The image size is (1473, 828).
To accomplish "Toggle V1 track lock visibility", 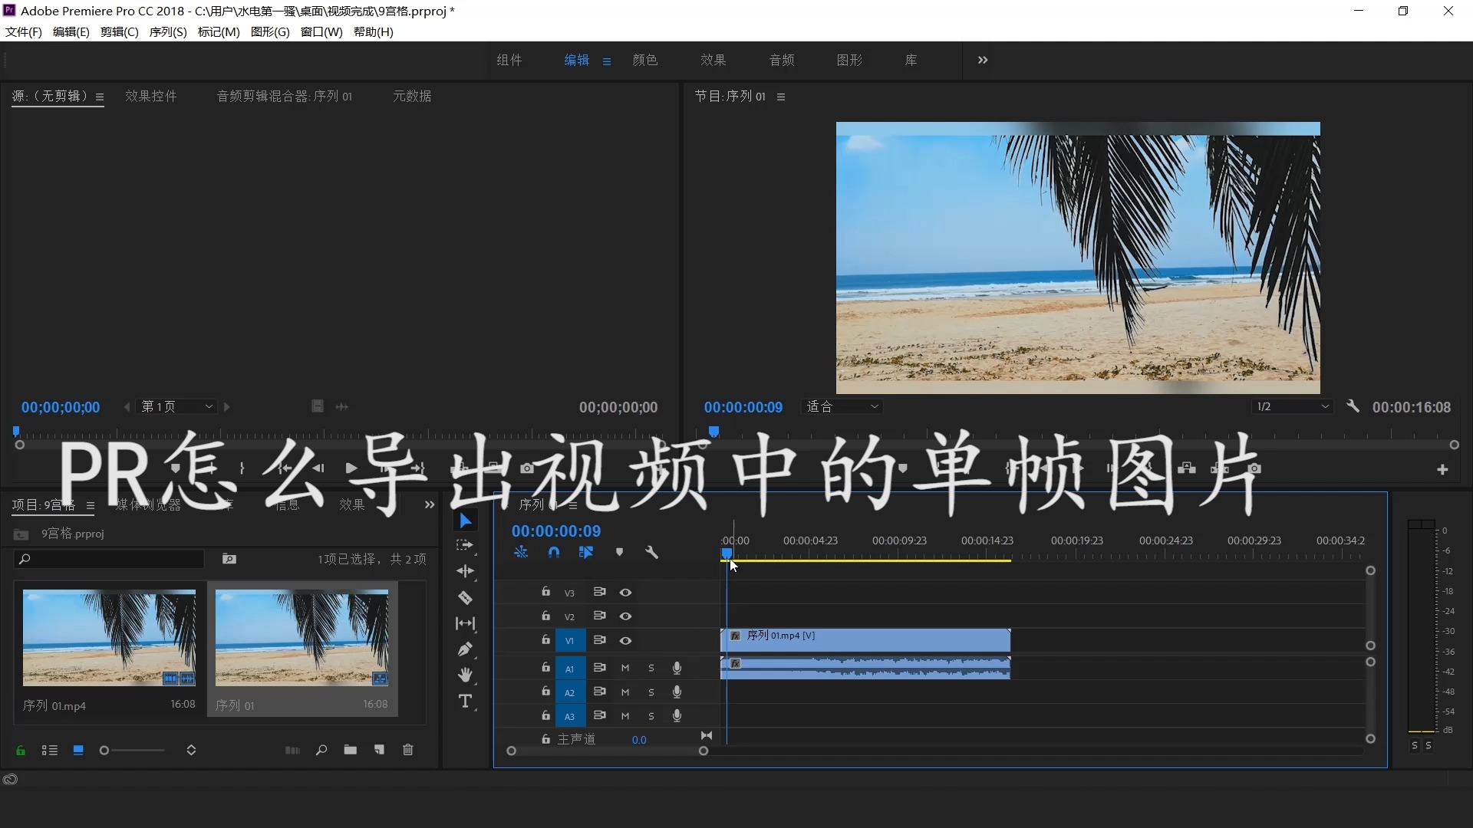I will (544, 639).
